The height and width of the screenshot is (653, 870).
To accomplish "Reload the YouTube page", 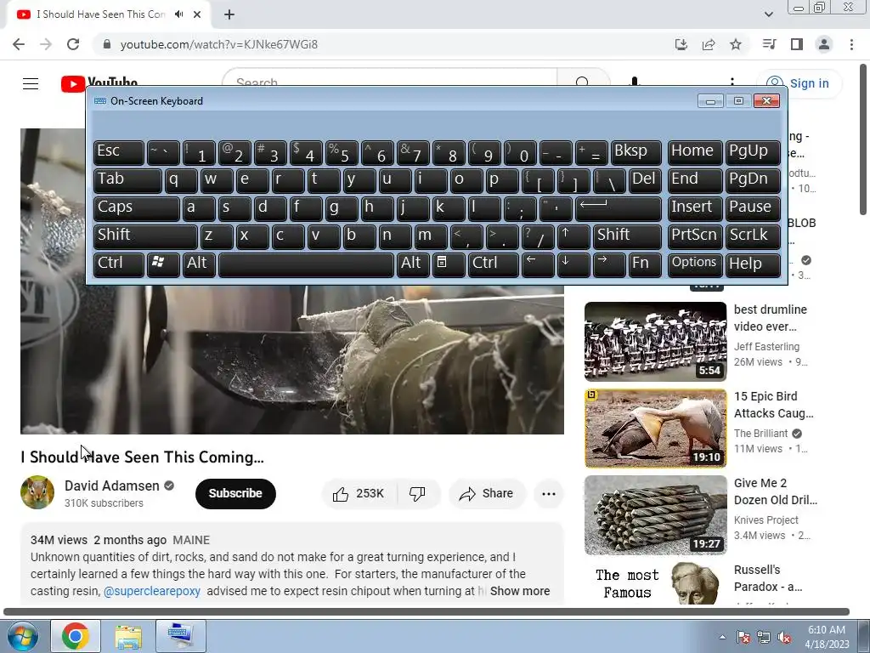I will tap(73, 44).
